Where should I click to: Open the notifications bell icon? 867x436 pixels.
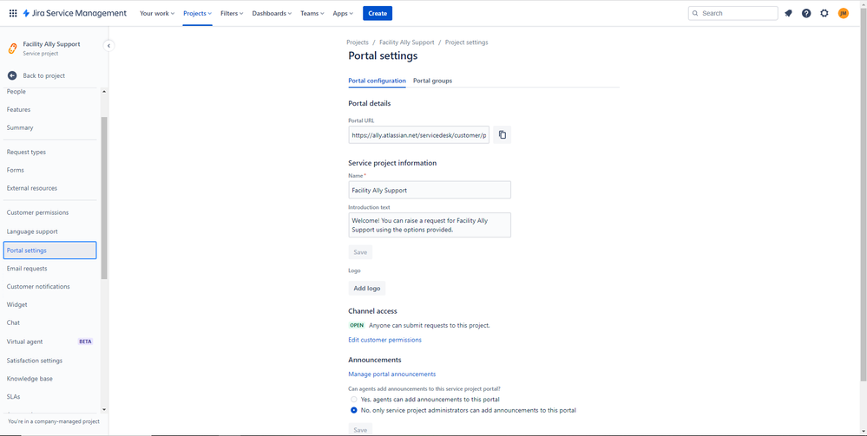click(789, 13)
